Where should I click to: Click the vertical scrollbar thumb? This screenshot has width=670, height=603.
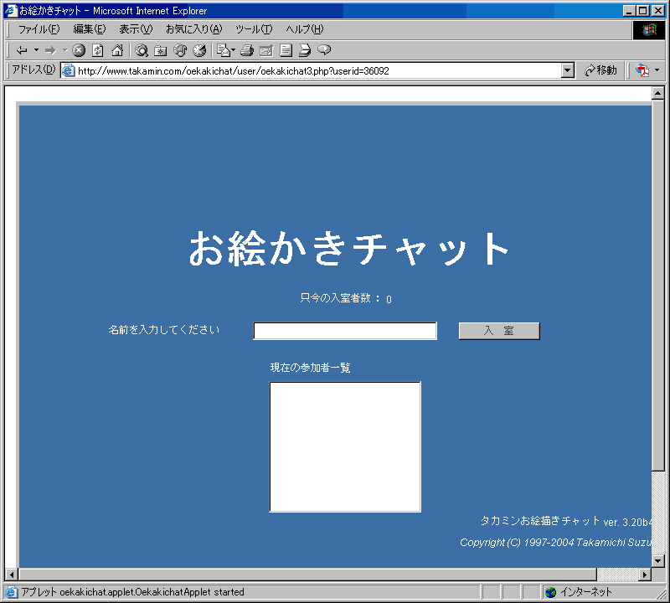[x=658, y=286]
